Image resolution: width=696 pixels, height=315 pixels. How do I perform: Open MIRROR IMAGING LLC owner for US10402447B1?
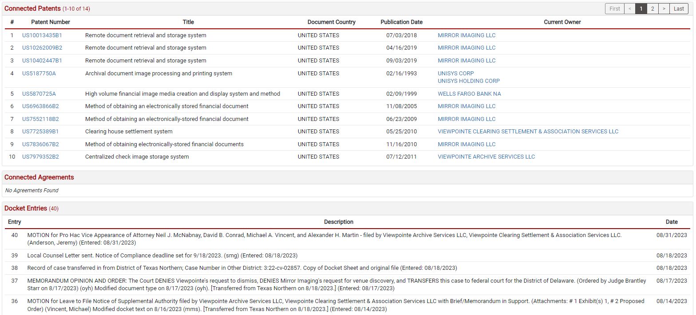pos(467,61)
